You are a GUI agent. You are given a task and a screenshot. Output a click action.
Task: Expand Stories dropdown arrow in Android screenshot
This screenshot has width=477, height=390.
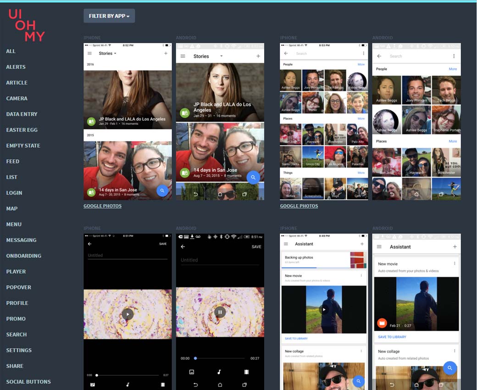point(221,56)
